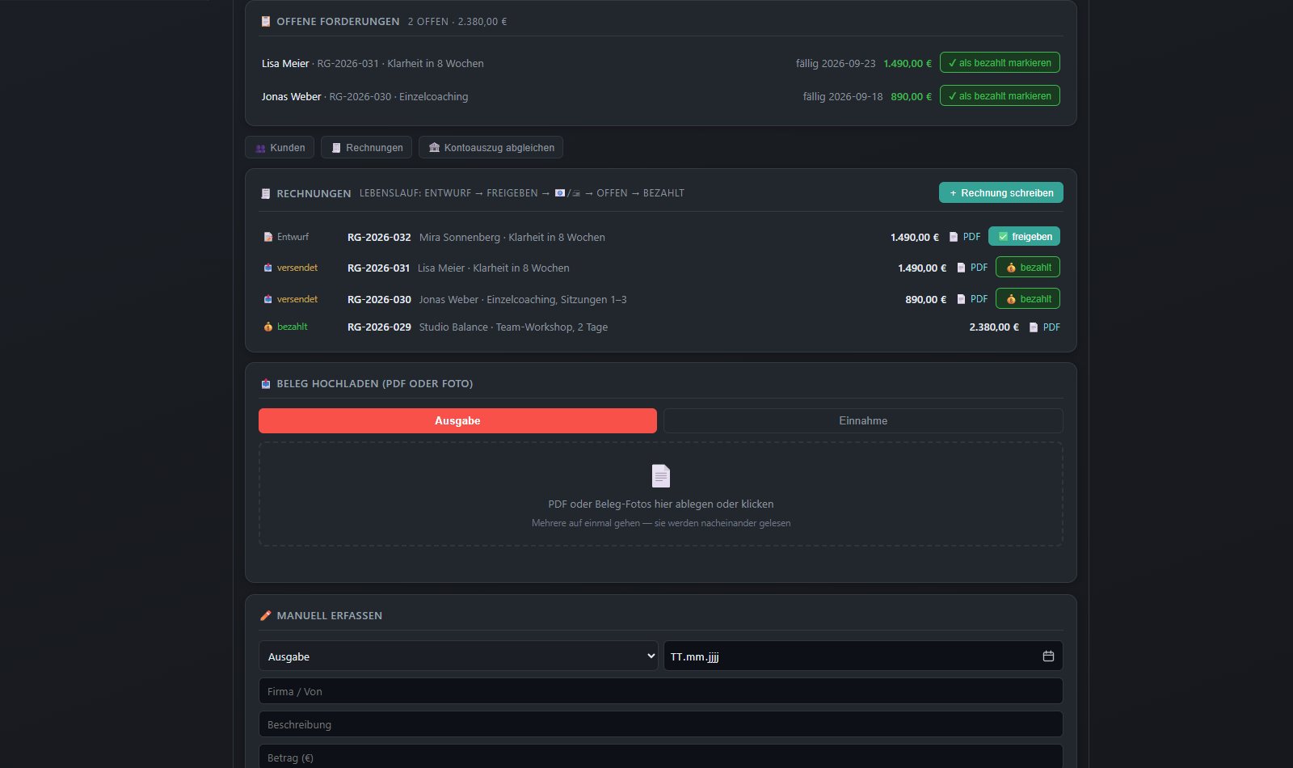Click Offene Forderungen header icon

pos(266,22)
